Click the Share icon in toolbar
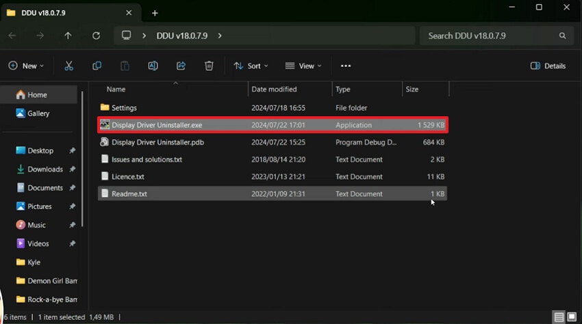 [x=181, y=66]
